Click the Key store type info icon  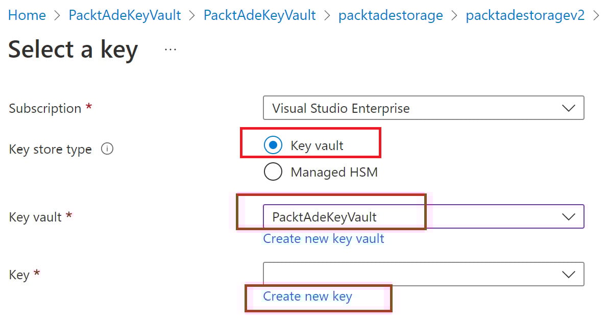[x=107, y=150]
